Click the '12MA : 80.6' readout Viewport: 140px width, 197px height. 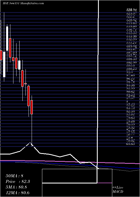pyautogui.click(x=17, y=193)
